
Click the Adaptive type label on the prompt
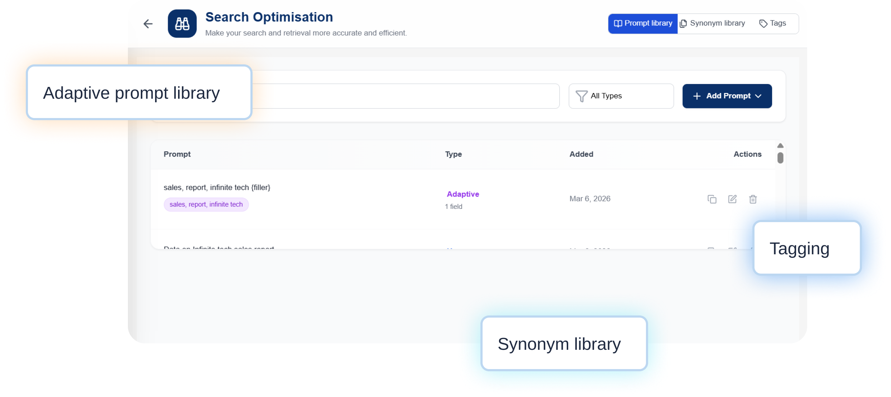463,194
